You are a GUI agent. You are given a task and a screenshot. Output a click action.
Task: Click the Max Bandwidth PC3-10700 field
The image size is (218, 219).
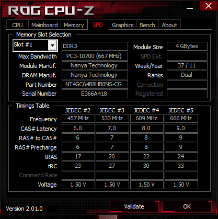pos(95,56)
